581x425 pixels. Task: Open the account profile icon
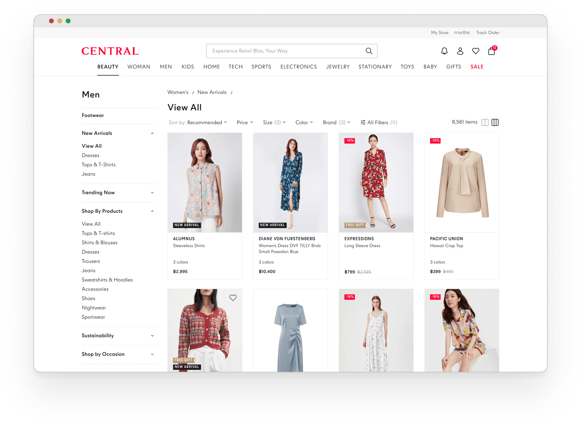460,51
